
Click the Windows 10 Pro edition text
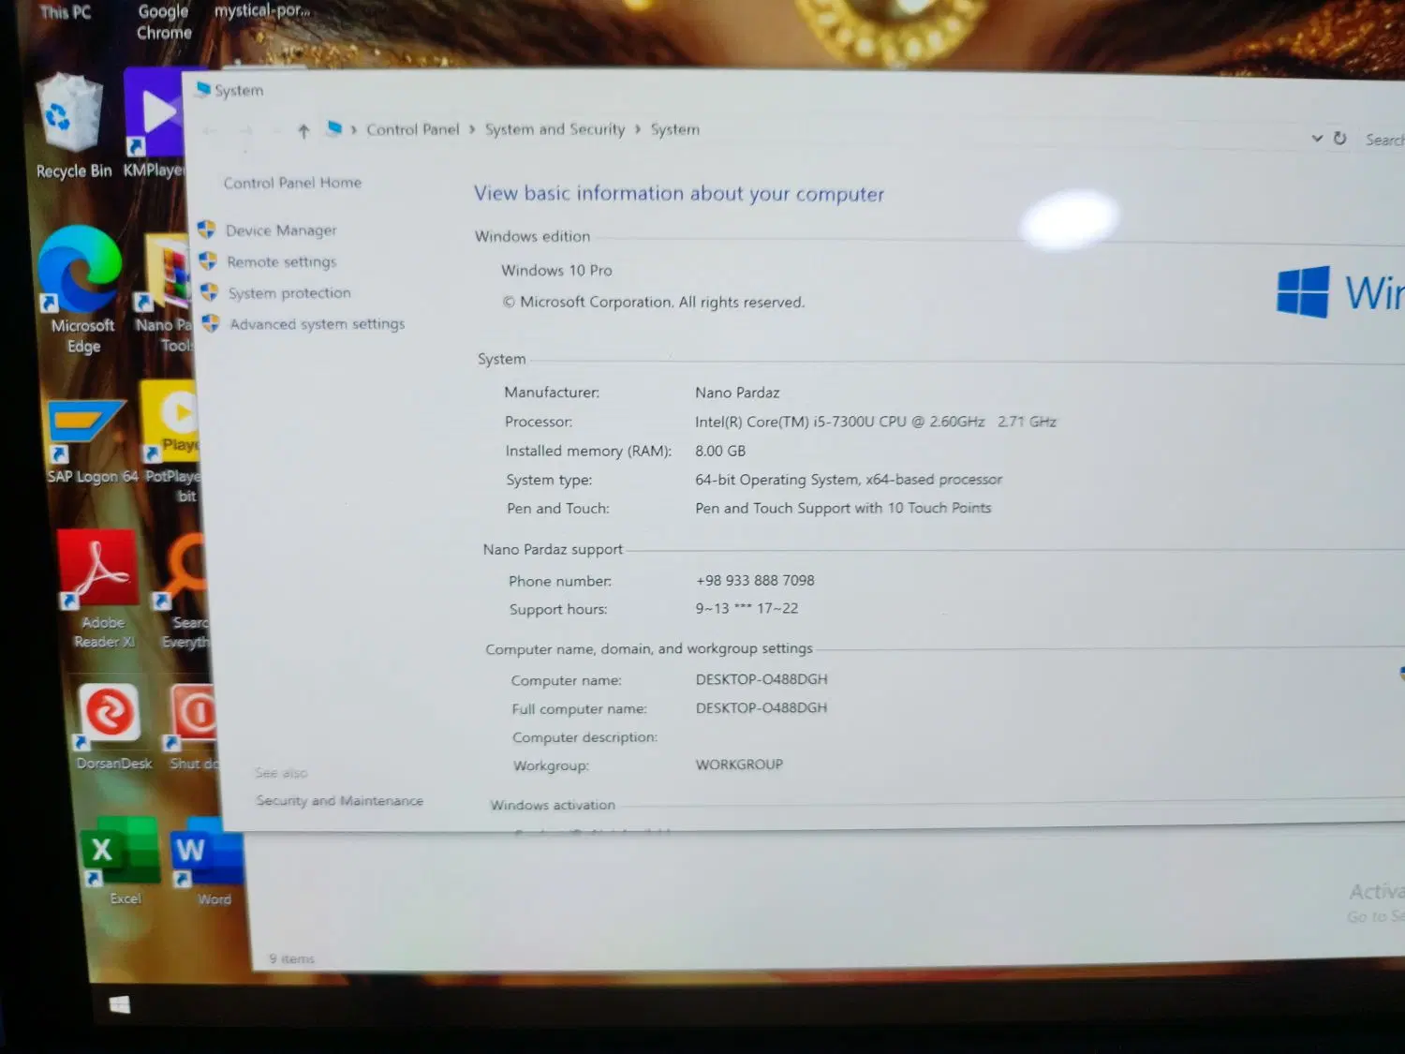click(556, 271)
